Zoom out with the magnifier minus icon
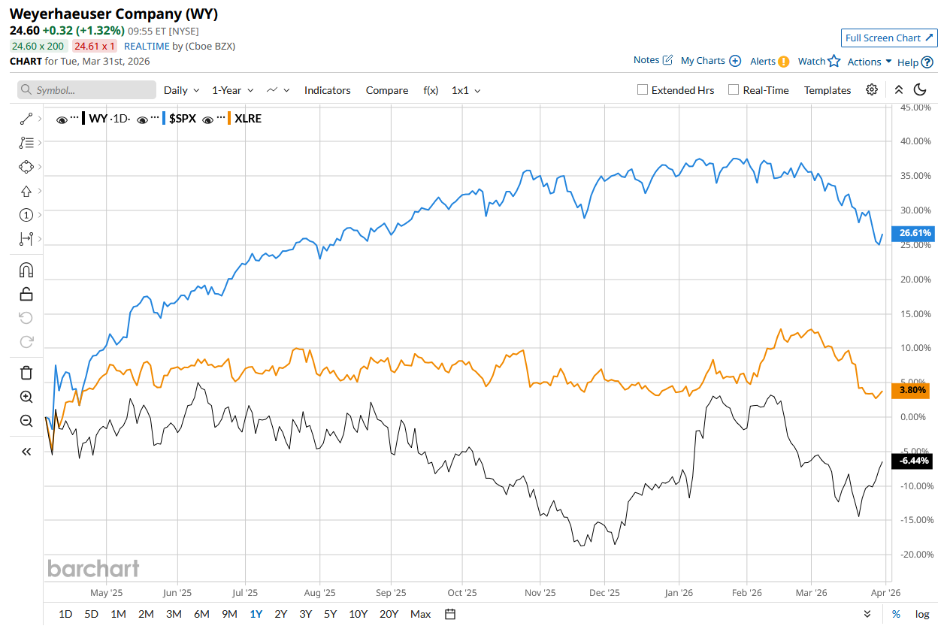 (x=26, y=421)
